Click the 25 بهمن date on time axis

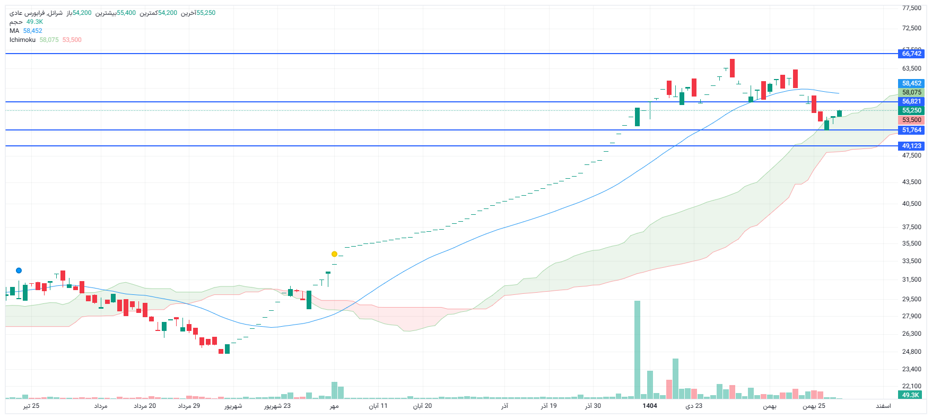click(814, 406)
